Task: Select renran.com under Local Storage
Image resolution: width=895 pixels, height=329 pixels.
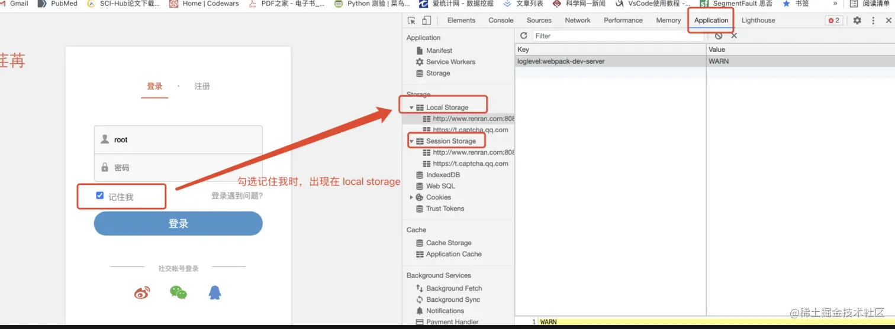Action: (x=468, y=119)
